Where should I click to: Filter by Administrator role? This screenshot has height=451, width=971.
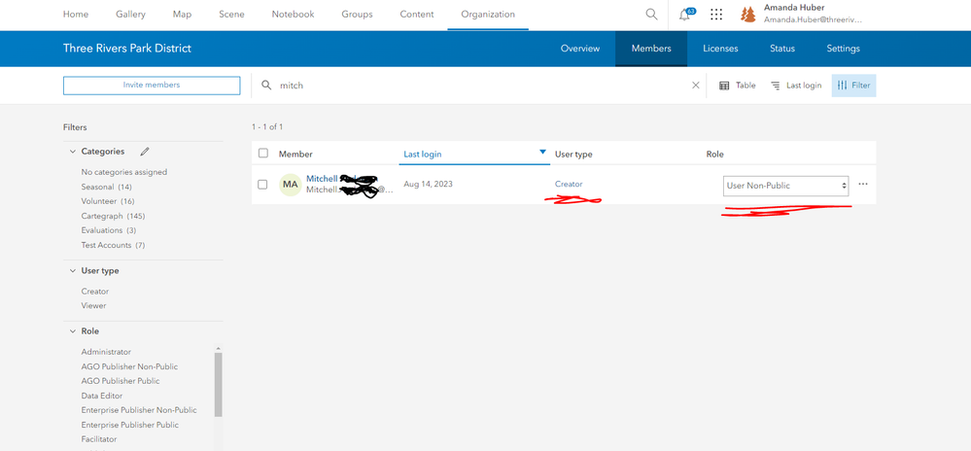coord(106,351)
